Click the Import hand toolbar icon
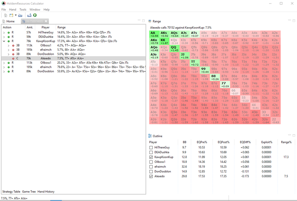Screen dimensions: 297x201 click(20, 15)
